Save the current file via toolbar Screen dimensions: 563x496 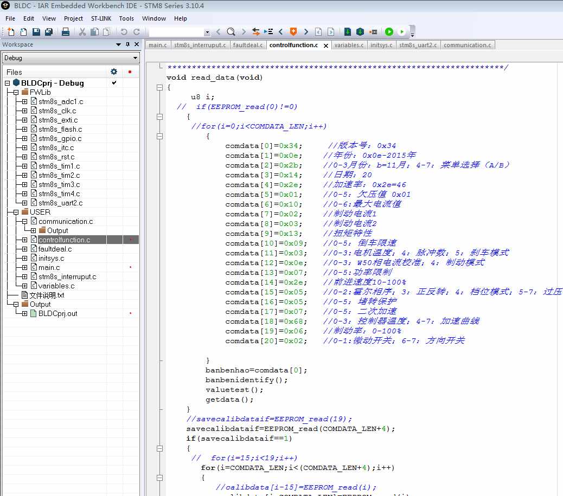[36, 32]
